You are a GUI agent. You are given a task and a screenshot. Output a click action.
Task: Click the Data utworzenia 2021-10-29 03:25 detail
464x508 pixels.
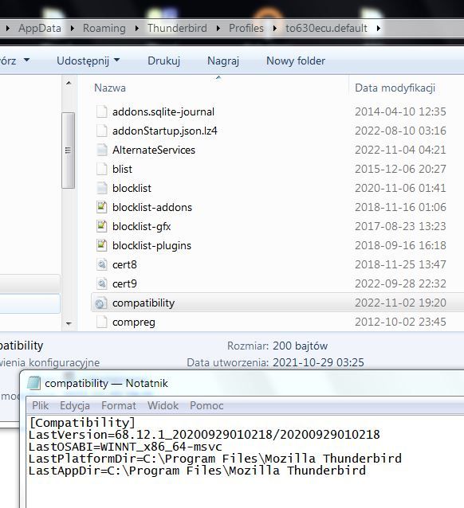click(276, 362)
